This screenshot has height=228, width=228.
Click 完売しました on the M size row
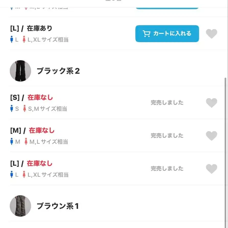[167, 136]
